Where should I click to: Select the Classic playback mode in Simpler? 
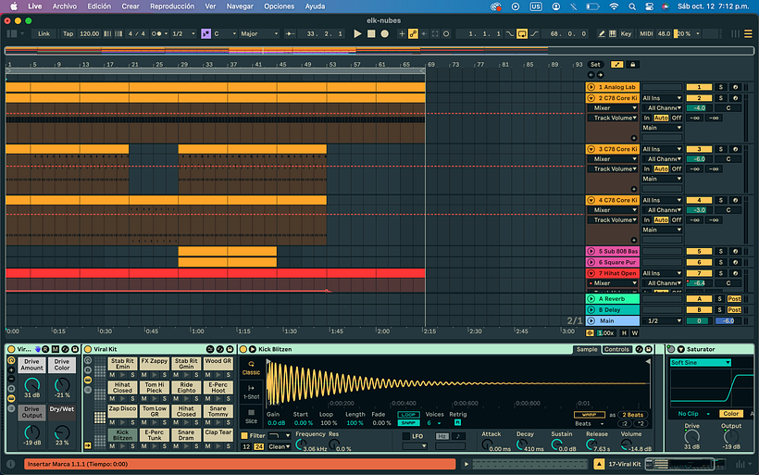pyautogui.click(x=251, y=368)
